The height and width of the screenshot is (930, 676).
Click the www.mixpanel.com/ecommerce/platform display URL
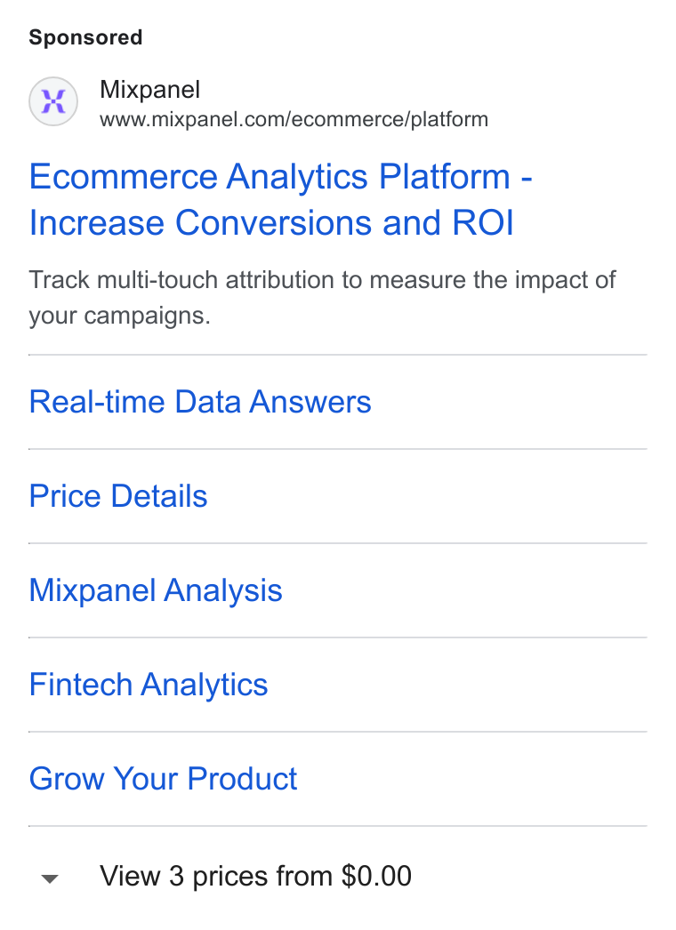pos(294,119)
